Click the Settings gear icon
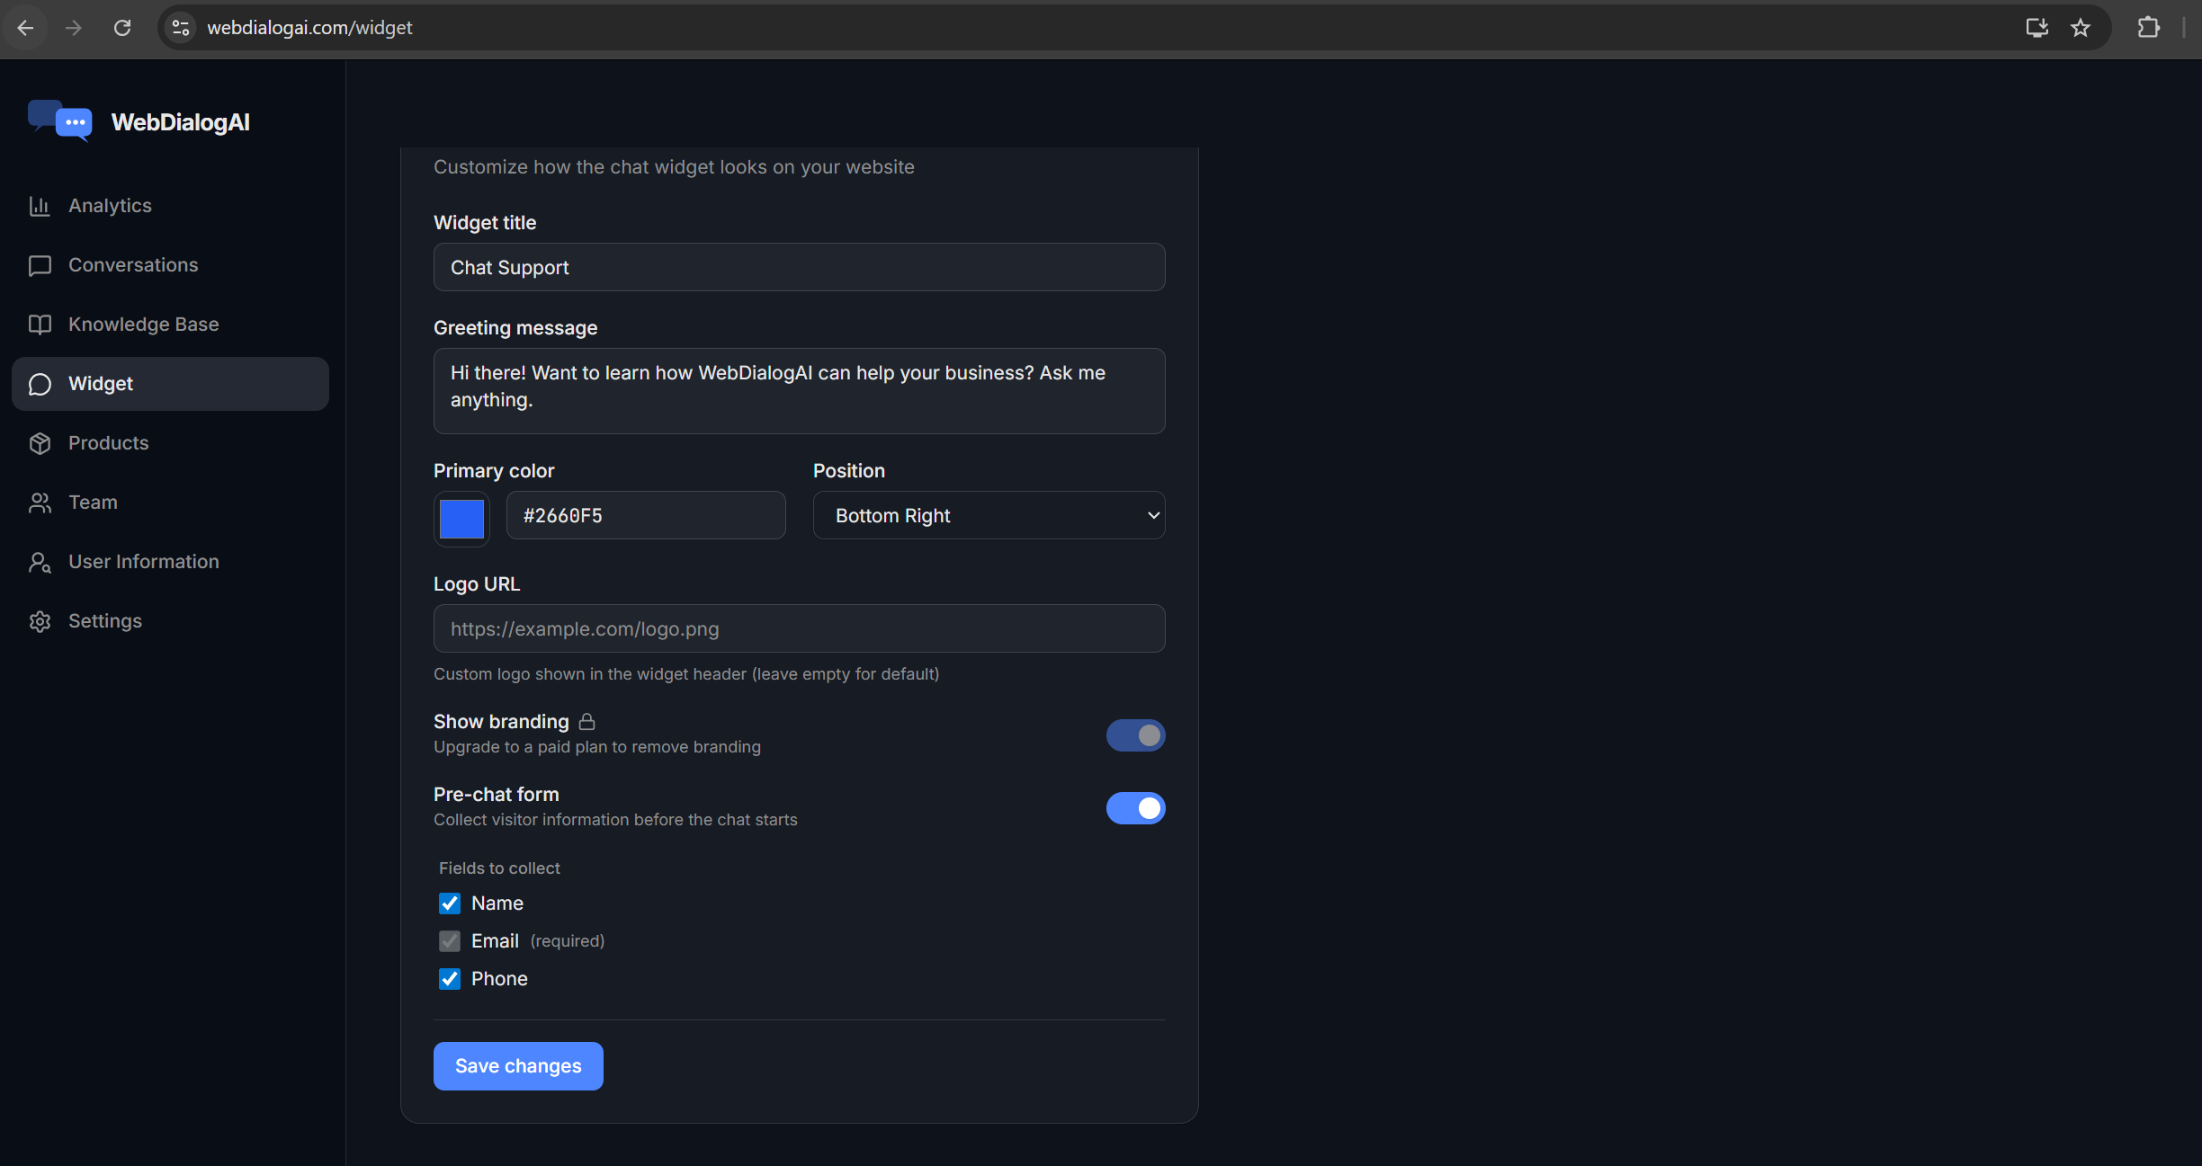The width and height of the screenshot is (2202, 1166). (x=40, y=621)
